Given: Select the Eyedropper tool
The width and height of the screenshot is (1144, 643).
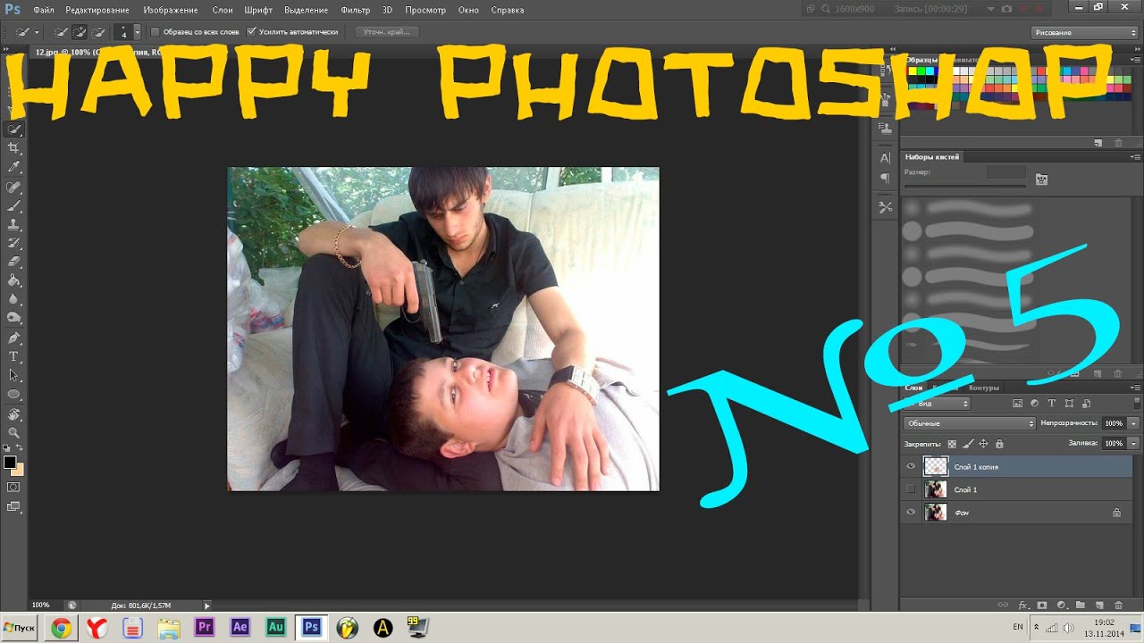Looking at the screenshot, I should (14, 167).
